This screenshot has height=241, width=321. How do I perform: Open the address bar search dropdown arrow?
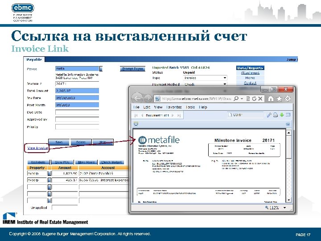[x=242, y=99]
